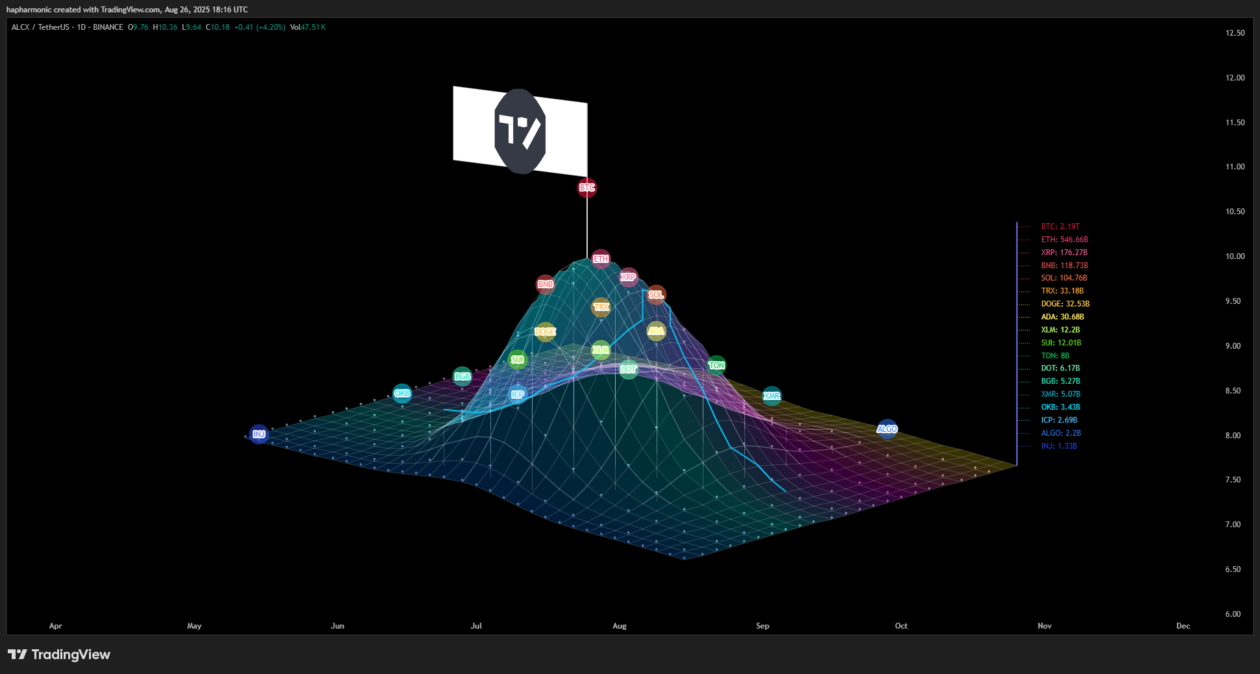Click the SUI coin marker
This screenshot has height=674, width=1260.
[x=518, y=360]
